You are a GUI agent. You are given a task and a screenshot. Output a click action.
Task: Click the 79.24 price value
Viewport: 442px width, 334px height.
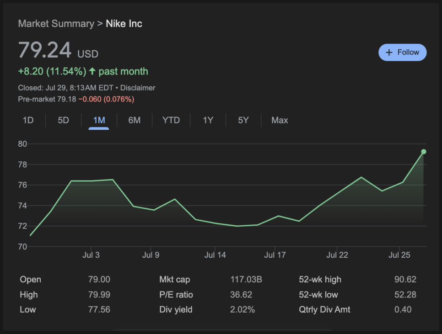coord(45,50)
